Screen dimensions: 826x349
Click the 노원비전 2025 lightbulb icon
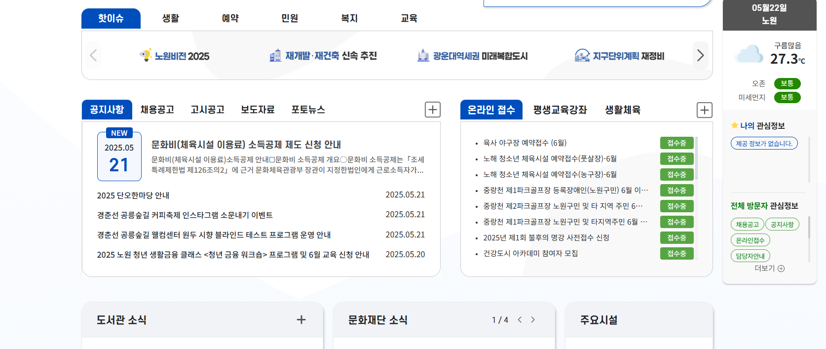coord(146,55)
